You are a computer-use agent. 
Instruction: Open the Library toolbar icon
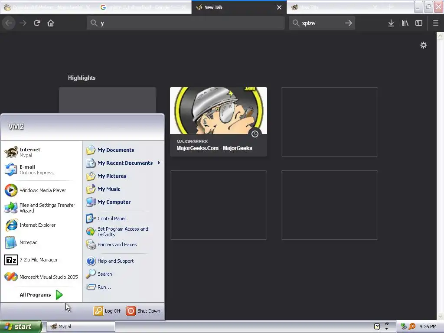[x=405, y=23]
